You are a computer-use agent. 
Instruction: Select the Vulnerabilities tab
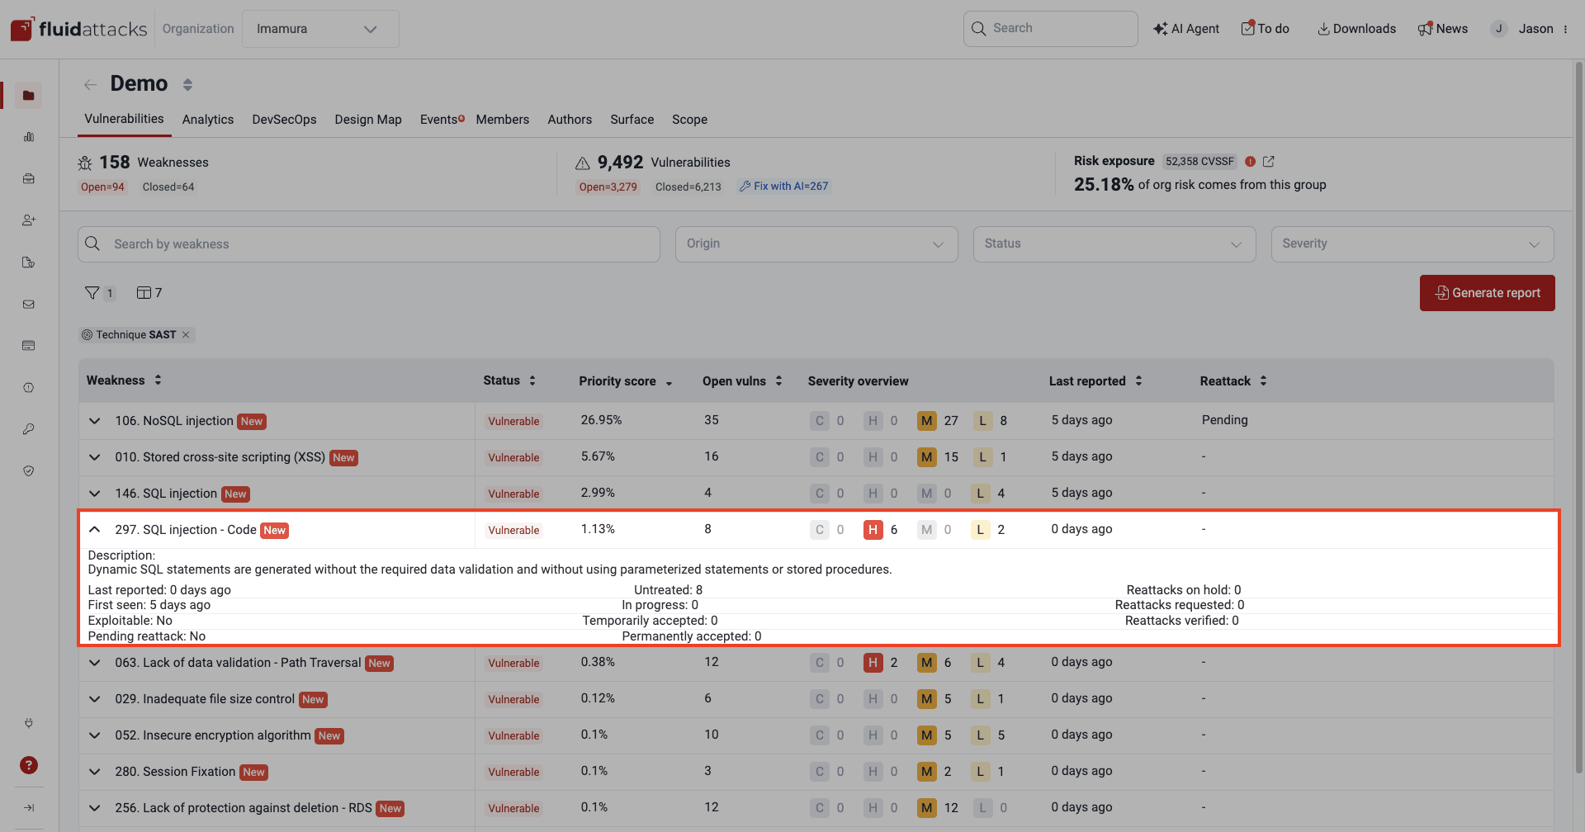click(x=124, y=119)
